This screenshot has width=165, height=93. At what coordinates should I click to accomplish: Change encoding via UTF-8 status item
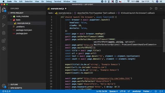tap(123, 91)
